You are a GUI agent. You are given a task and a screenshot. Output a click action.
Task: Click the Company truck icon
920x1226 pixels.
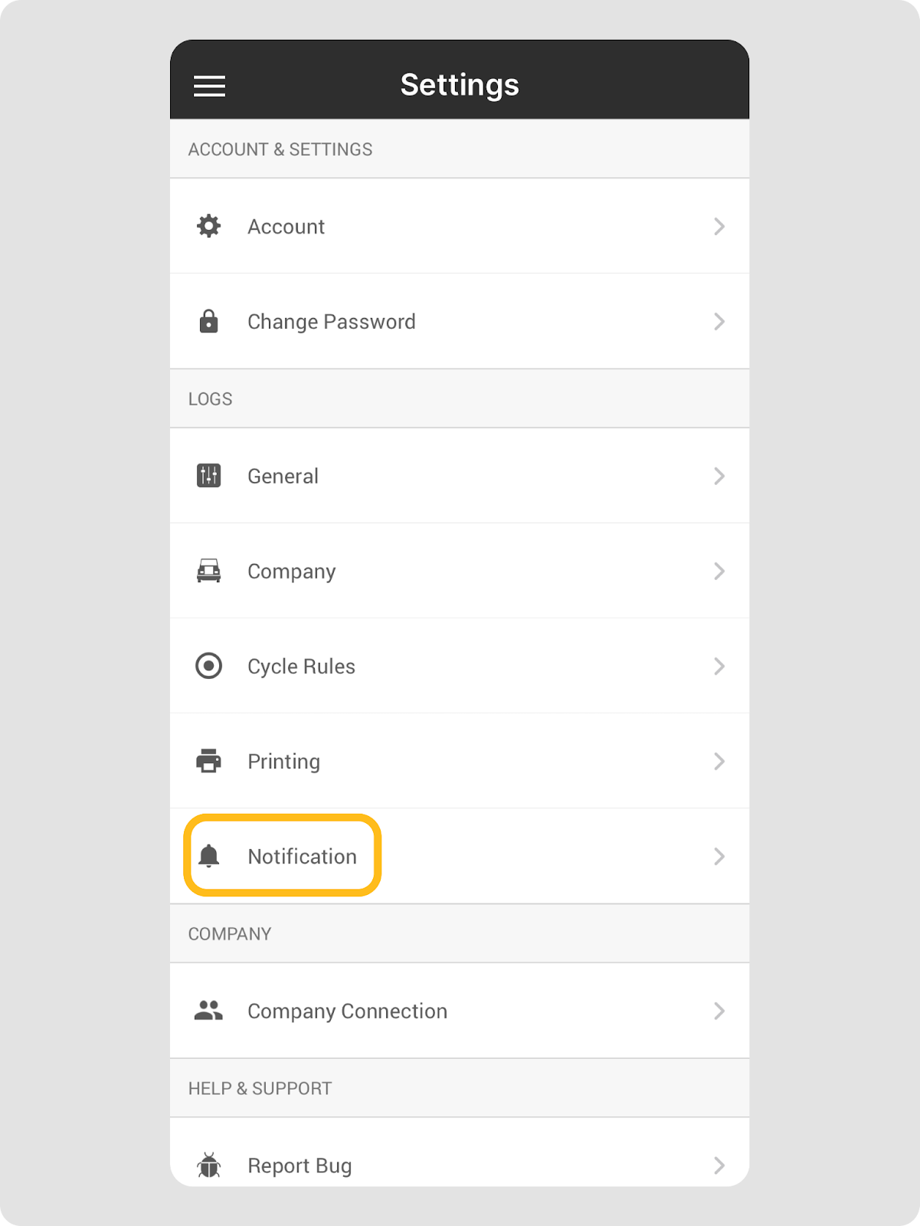point(208,571)
